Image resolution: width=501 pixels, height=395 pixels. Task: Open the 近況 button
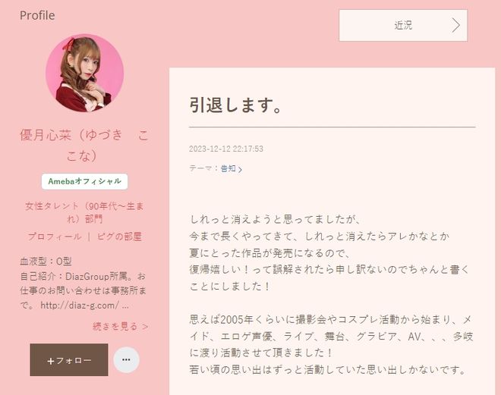[403, 25]
